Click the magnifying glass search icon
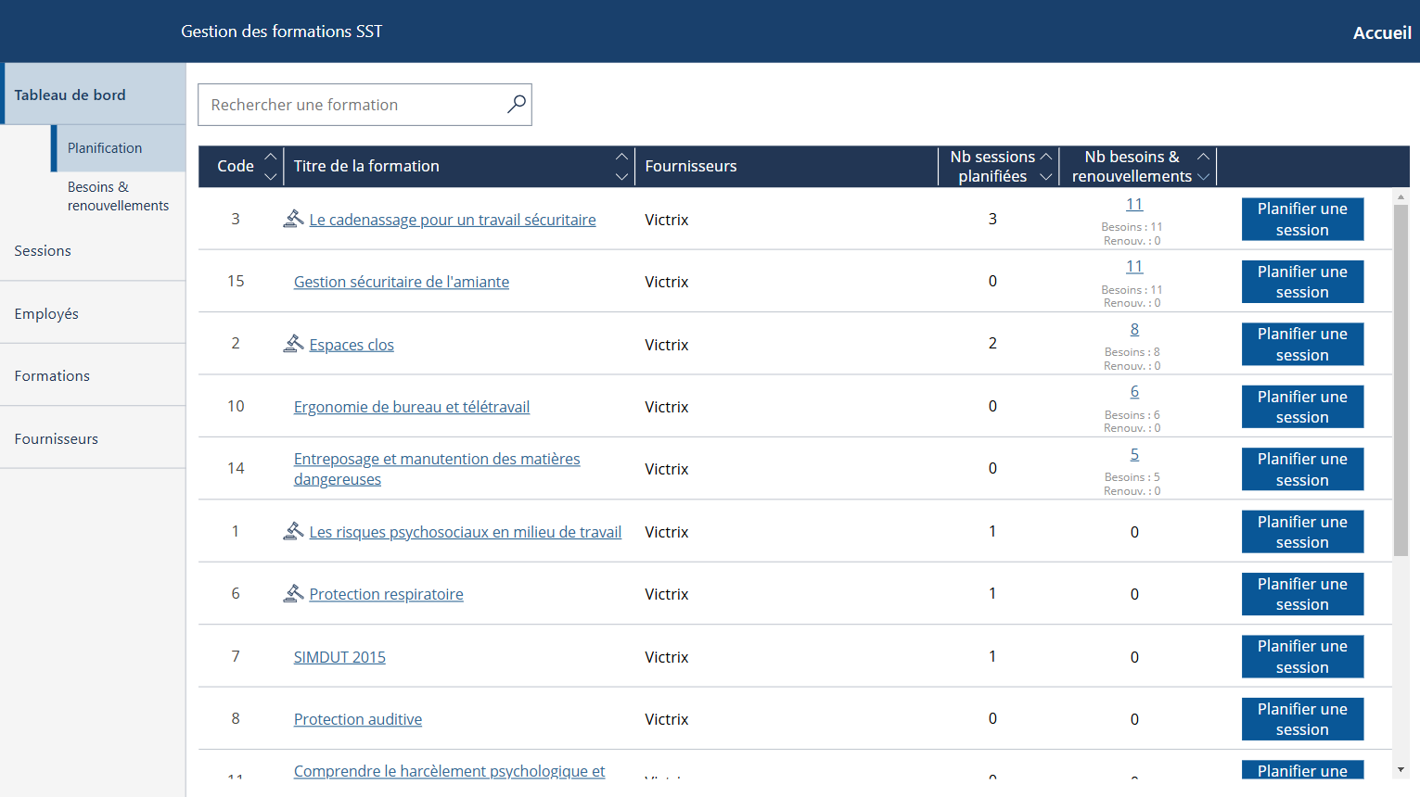 click(x=517, y=104)
